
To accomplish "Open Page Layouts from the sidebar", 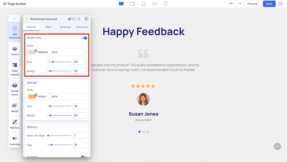I will pos(15,69).
